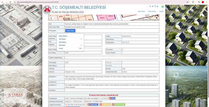The height and width of the screenshot is (107, 209).
Task: Go to Ana Sayfa
Action: pyautogui.click(x=141, y=11)
